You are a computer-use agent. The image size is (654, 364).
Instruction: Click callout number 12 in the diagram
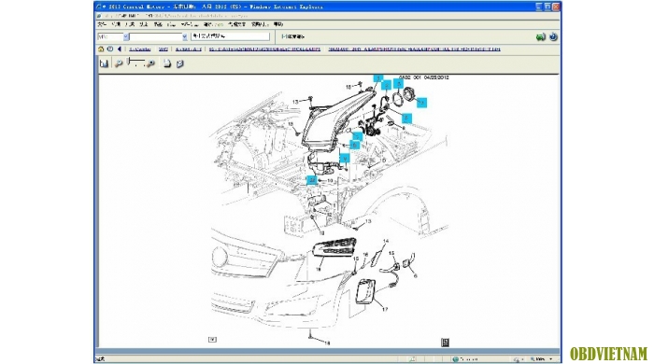click(x=329, y=215)
